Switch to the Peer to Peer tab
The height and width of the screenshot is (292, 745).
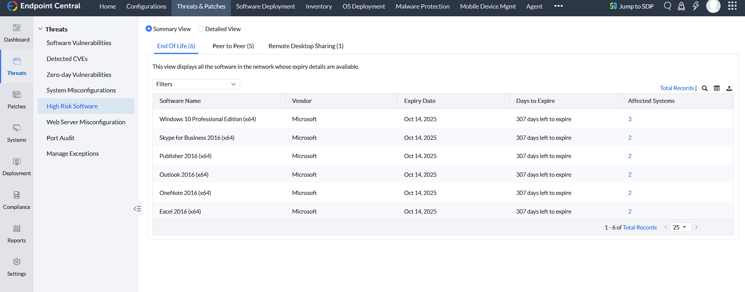(233, 46)
